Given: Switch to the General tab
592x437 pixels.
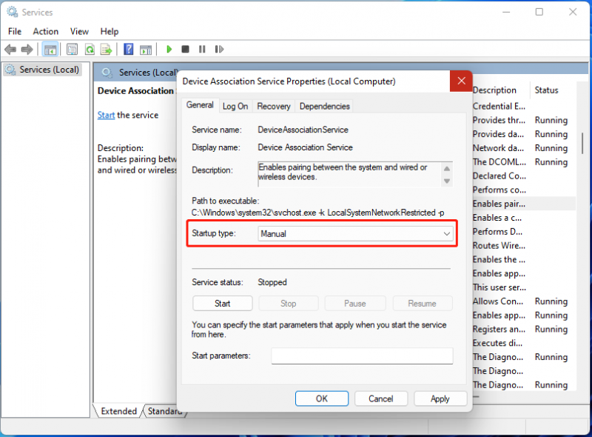Looking at the screenshot, I should (x=200, y=105).
